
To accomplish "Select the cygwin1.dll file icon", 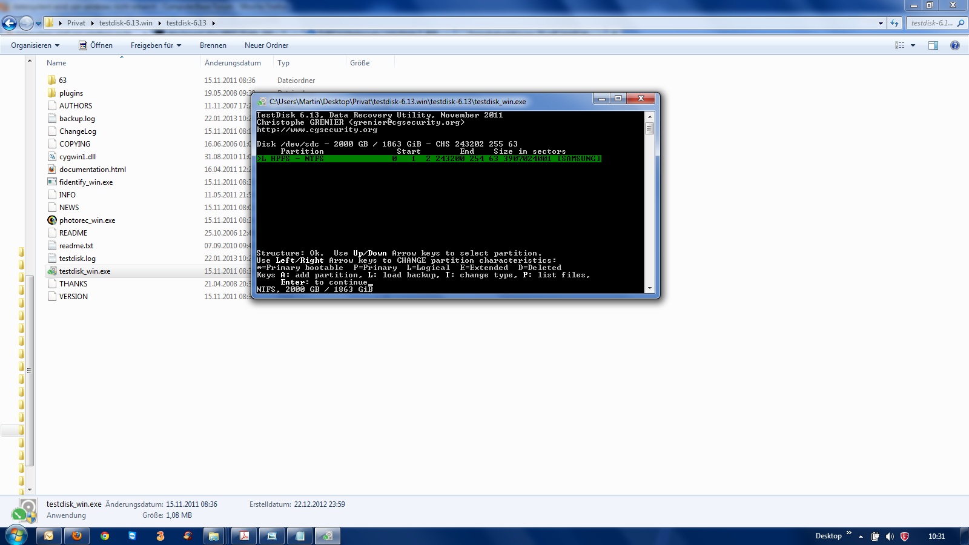I will pos(52,157).
